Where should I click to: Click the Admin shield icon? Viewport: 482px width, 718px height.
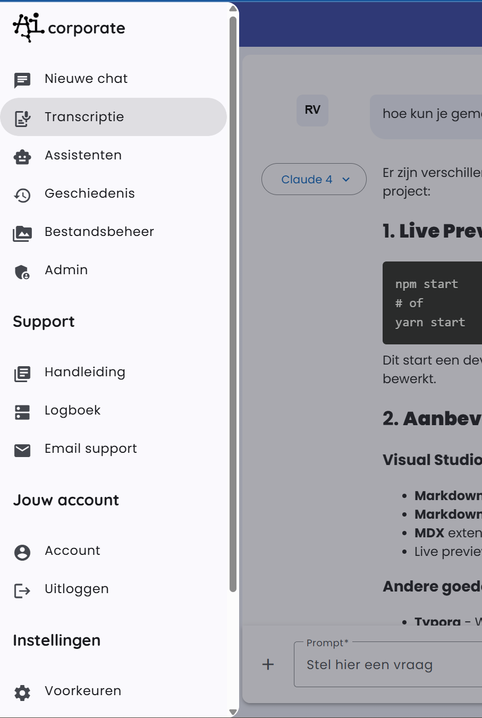pyautogui.click(x=22, y=272)
